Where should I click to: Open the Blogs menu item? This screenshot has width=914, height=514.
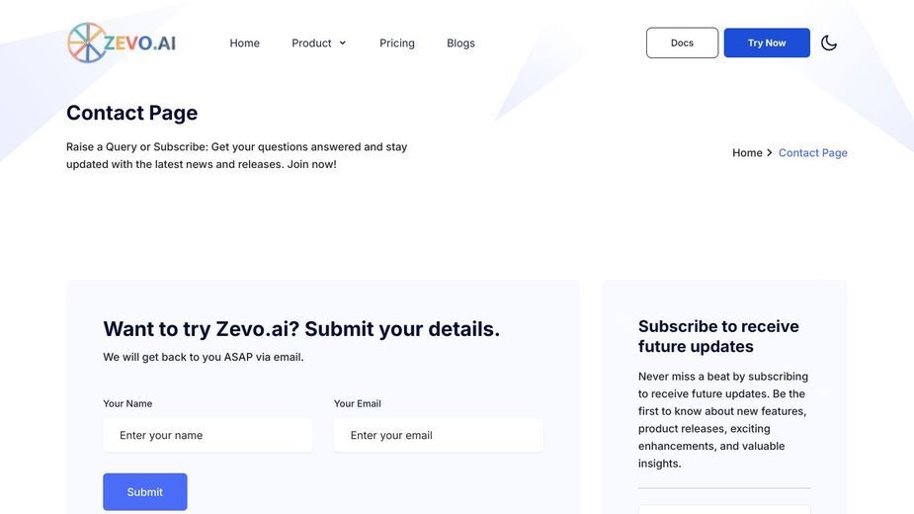[460, 43]
